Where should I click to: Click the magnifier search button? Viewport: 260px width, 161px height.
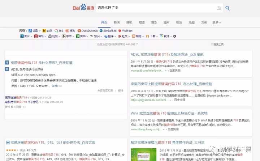(x=227, y=8)
